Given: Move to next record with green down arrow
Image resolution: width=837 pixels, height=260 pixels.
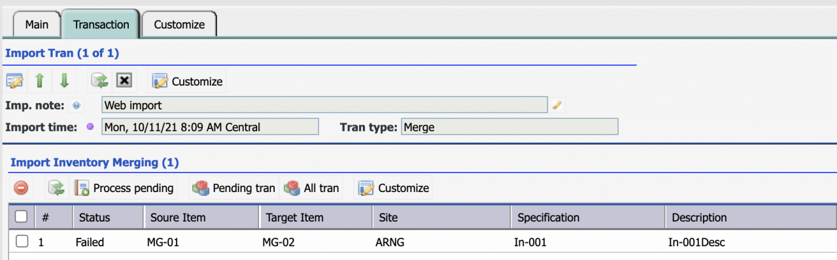Looking at the screenshot, I should pyautogui.click(x=64, y=81).
